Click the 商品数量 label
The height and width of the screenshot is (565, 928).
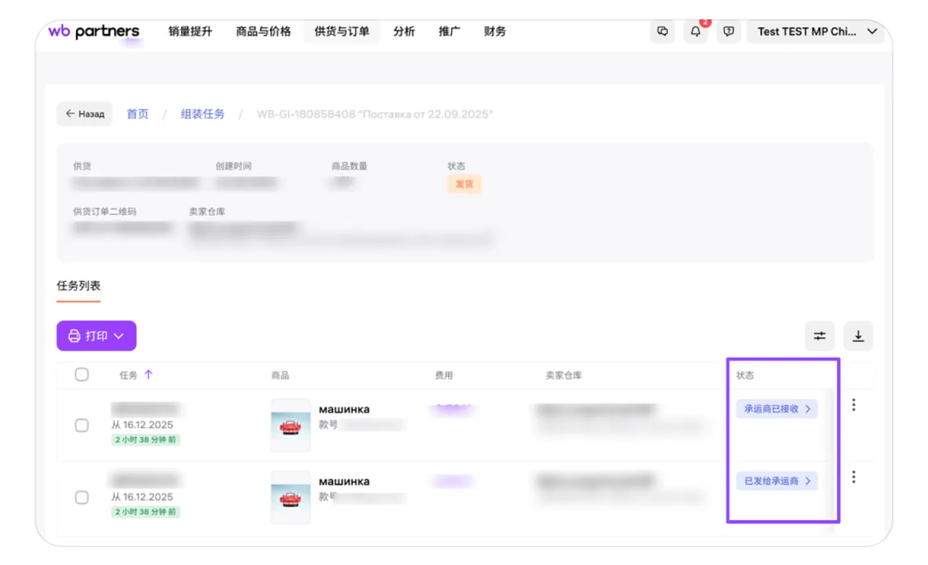[x=349, y=166]
